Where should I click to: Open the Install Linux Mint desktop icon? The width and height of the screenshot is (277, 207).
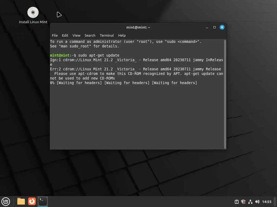click(x=33, y=15)
